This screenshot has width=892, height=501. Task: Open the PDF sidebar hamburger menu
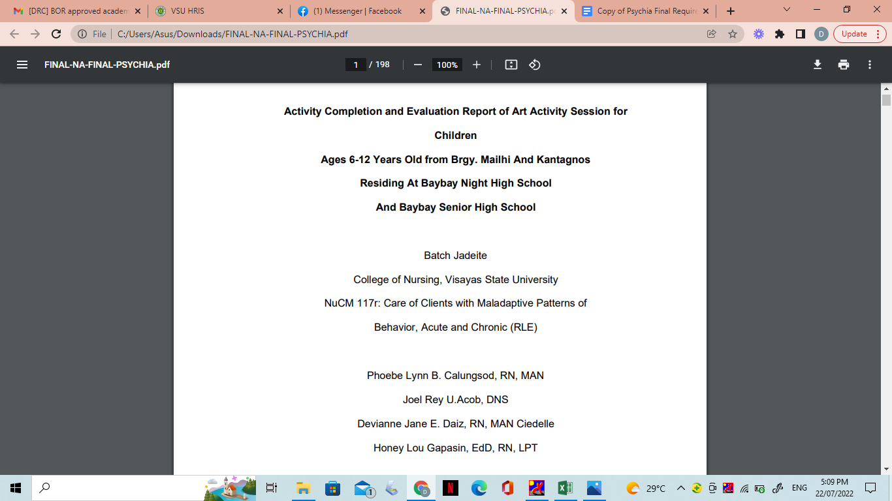tap(22, 65)
